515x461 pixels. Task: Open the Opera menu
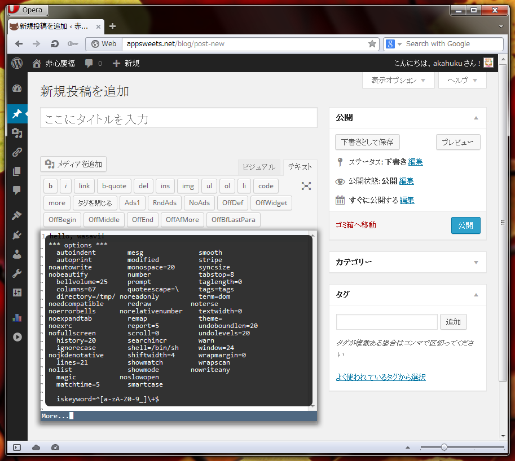click(x=26, y=10)
